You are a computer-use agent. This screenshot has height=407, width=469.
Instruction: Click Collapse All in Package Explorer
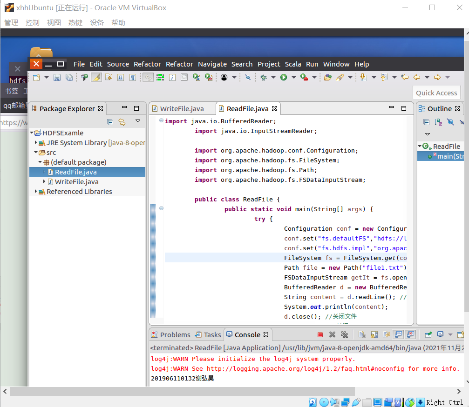coord(110,122)
